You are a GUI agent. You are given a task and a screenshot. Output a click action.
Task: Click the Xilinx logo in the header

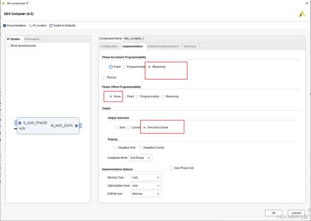point(302,14)
